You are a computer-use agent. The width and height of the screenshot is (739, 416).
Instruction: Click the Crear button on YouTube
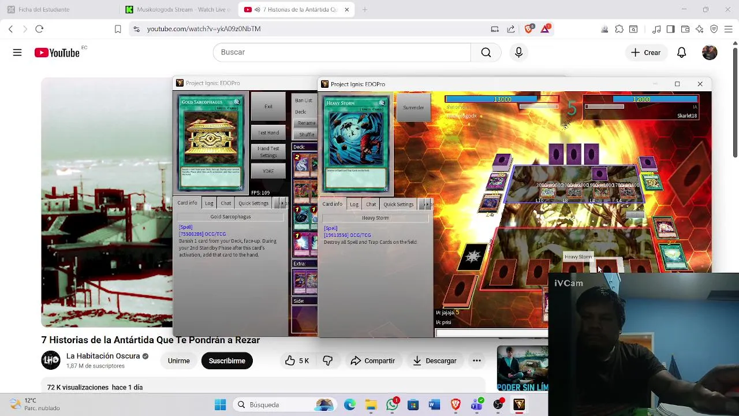(646, 53)
